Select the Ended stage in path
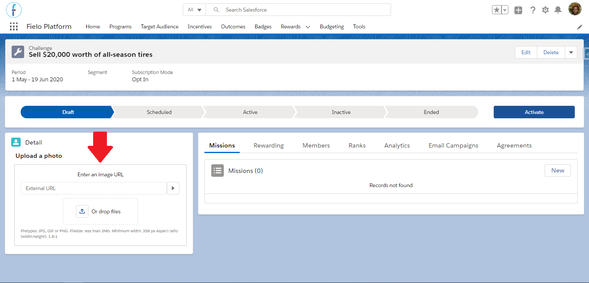589x283 pixels. [431, 112]
